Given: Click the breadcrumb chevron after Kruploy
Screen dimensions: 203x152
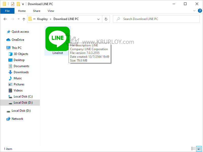Looking at the screenshot, I should tap(50, 19).
